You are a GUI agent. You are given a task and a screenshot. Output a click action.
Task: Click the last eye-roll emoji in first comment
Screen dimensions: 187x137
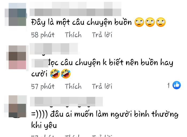coord(161,22)
